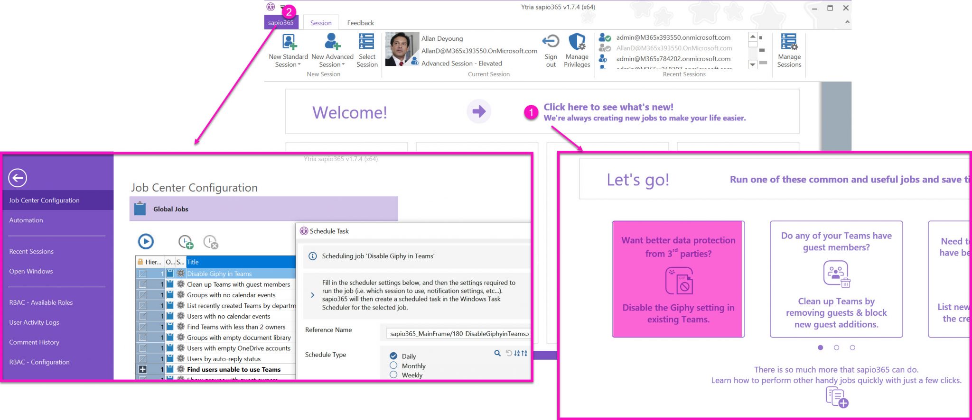Expand the scheduler instructions chevron
The height and width of the screenshot is (420, 972).
coord(312,295)
